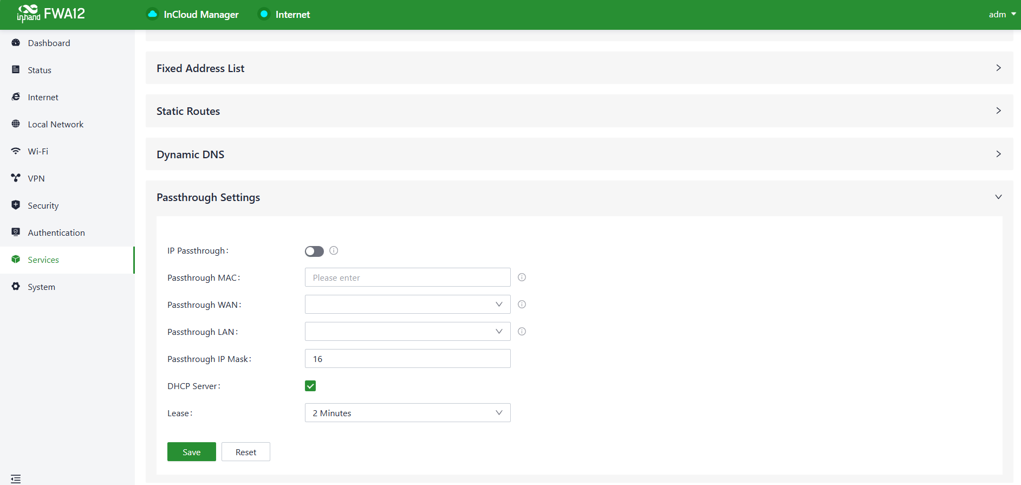Click the VPN nodes icon in sidebar

[16, 178]
